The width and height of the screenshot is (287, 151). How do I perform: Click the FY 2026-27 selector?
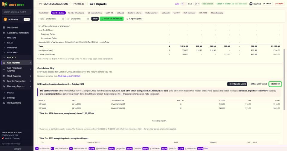point(79,4)
